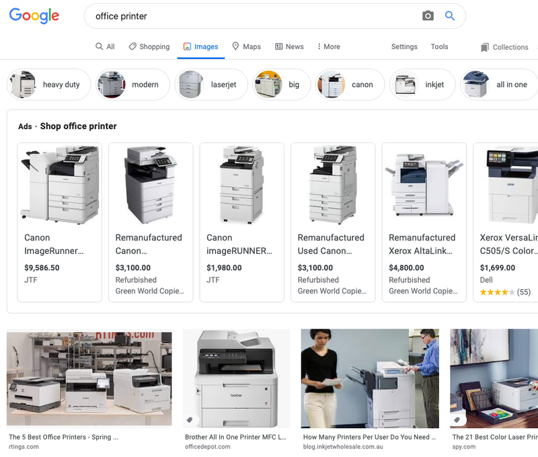
Task: Open the Canon ImageRunner $9,586.50 ad
Action: pyautogui.click(x=60, y=222)
